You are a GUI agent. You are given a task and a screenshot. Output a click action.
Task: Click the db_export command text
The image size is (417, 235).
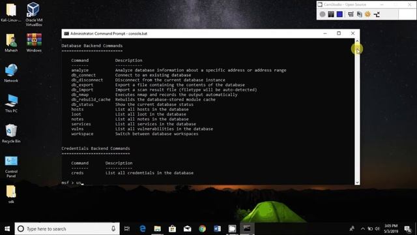click(x=82, y=85)
